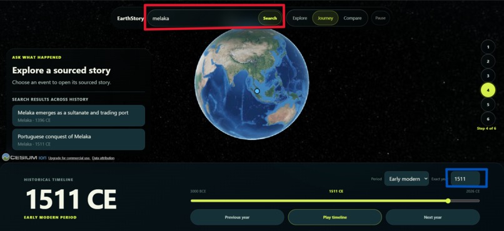Select active journey step 4
504x231 pixels.
488,91
